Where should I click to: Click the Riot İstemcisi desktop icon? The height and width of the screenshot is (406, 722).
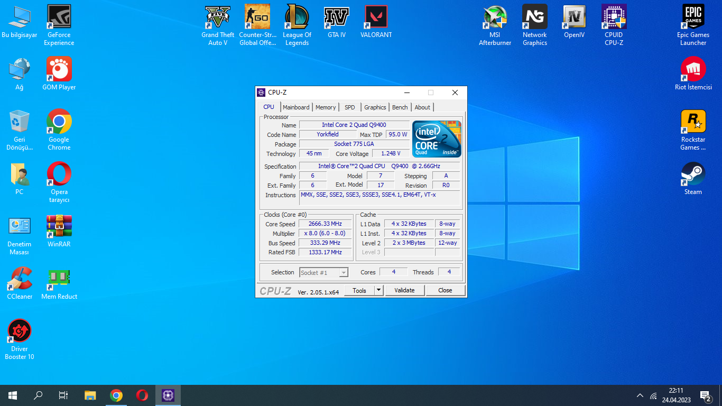point(693,73)
